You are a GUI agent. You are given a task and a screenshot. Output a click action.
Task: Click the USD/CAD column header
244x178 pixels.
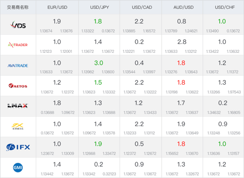point(142,7)
